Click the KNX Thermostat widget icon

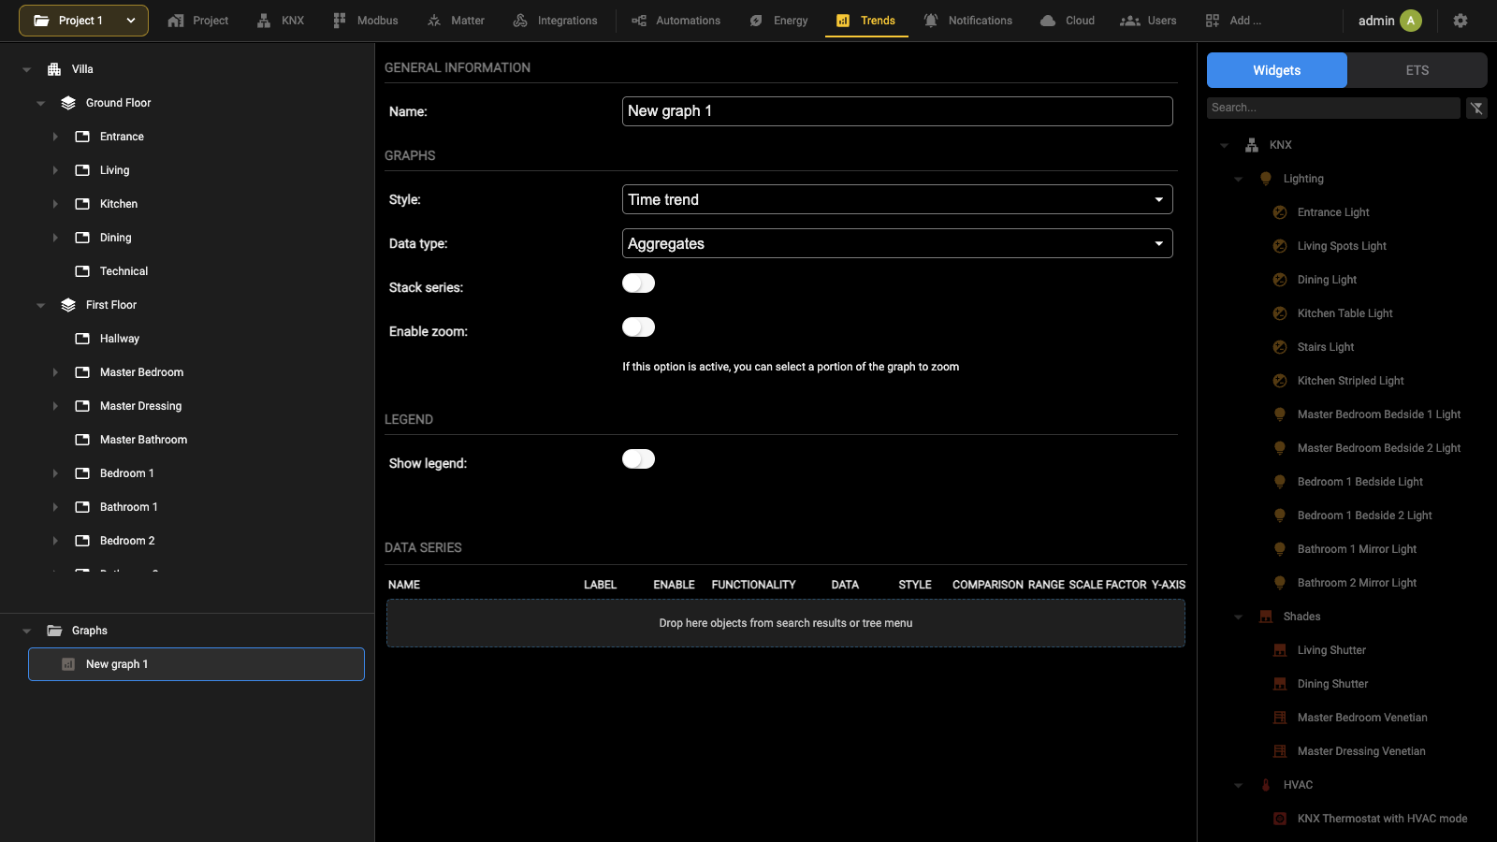click(x=1280, y=819)
